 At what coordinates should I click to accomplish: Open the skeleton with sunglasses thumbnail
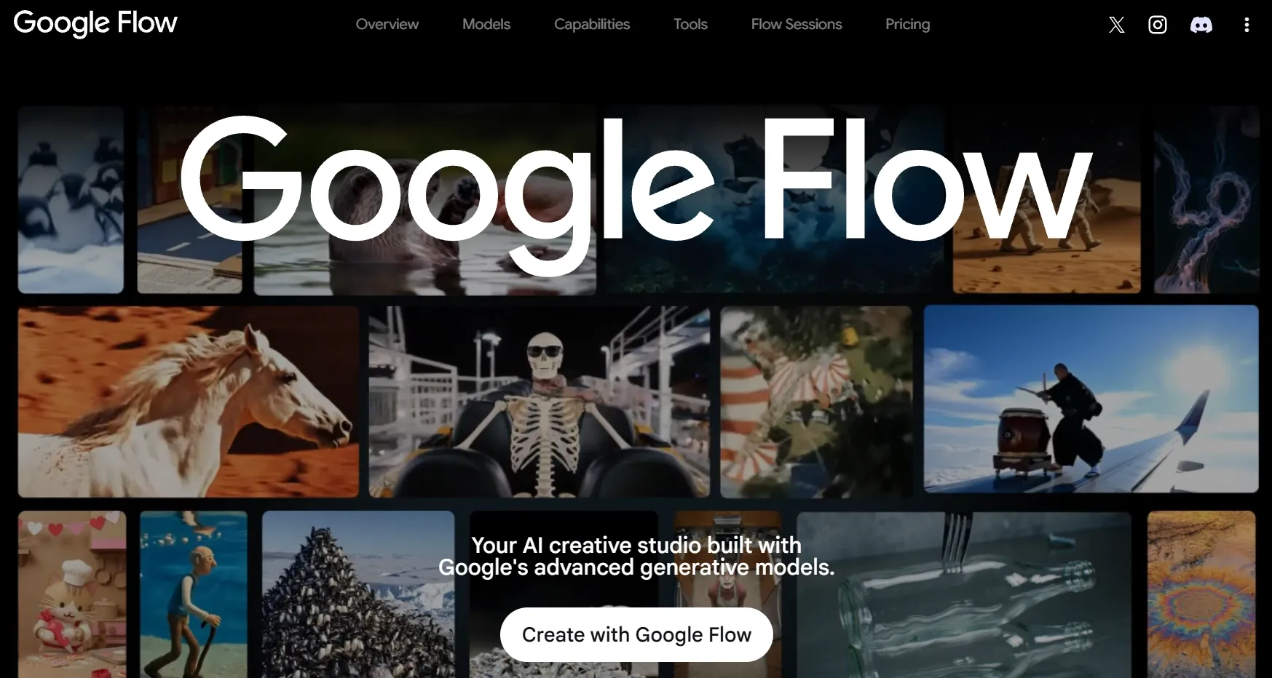coord(540,402)
